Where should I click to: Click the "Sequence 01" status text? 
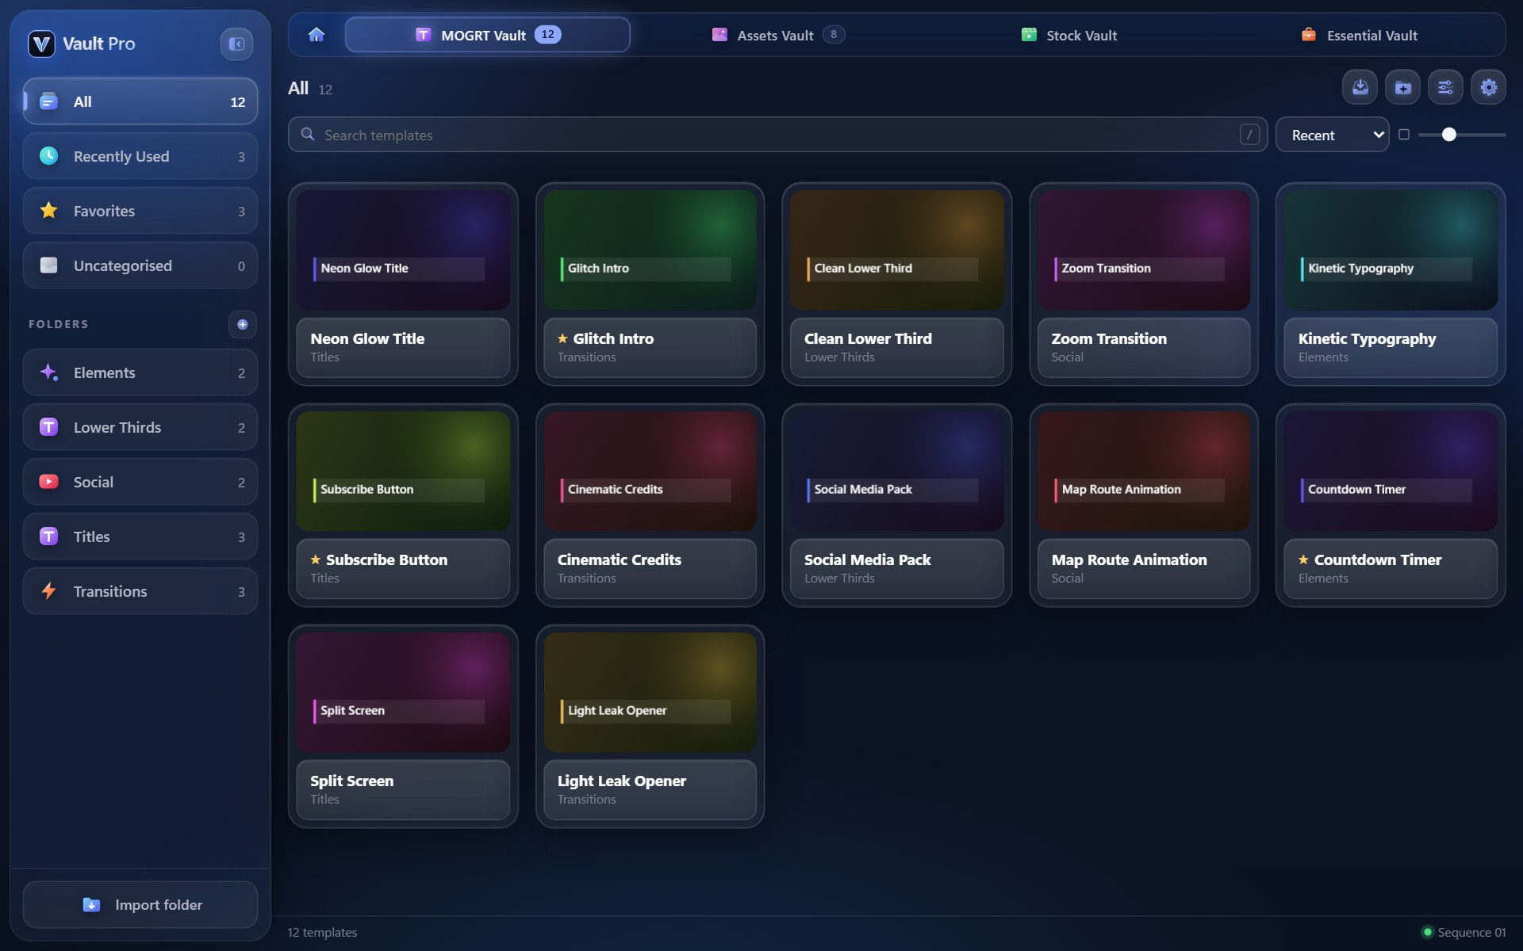click(1471, 932)
